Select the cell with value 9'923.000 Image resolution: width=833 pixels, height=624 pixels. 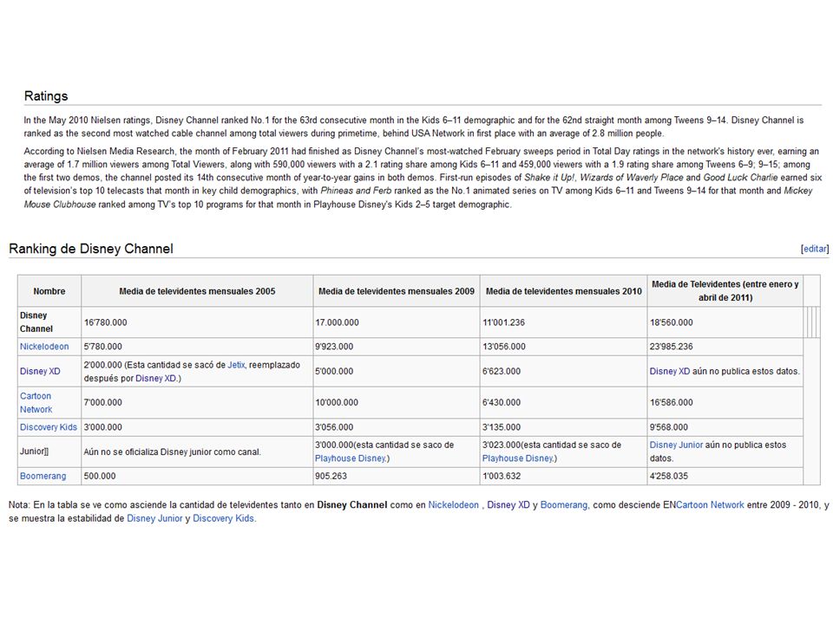(397, 347)
